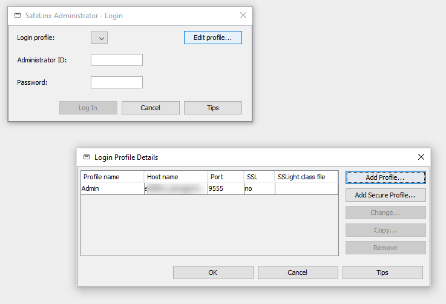
Task: Confirm with OK in Login Profile Details
Action: 212,273
